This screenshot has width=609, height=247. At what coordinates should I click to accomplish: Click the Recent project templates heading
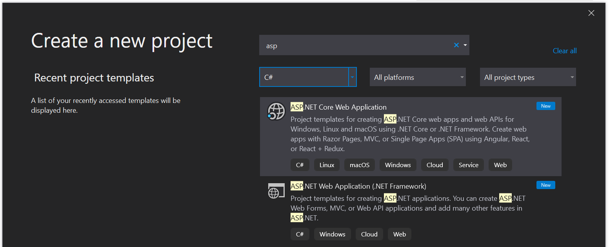94,78
